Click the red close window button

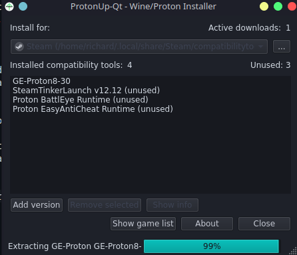pos(292,7)
